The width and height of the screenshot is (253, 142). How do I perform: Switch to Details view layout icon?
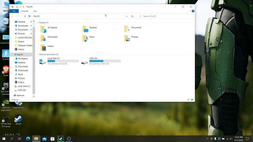click(188, 100)
